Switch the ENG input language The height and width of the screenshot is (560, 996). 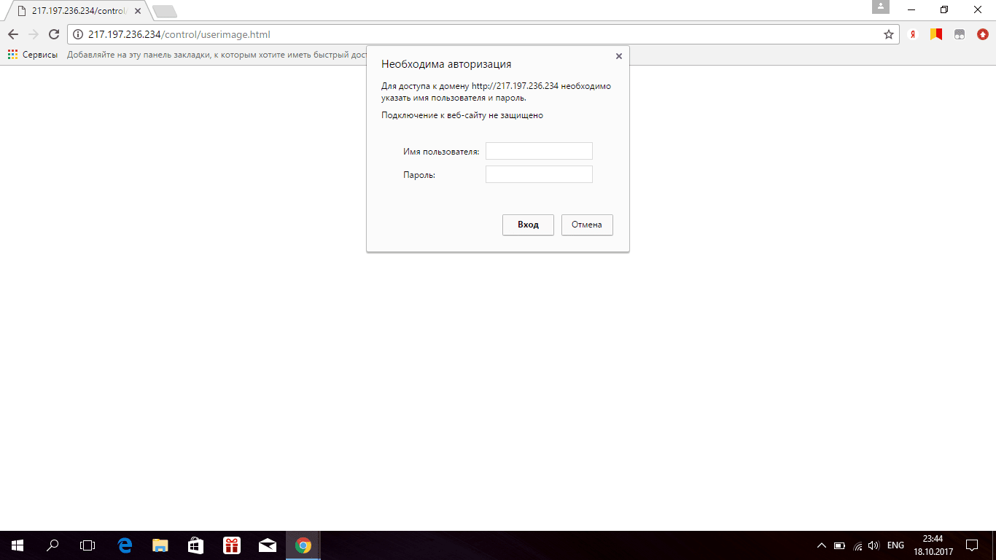(895, 545)
